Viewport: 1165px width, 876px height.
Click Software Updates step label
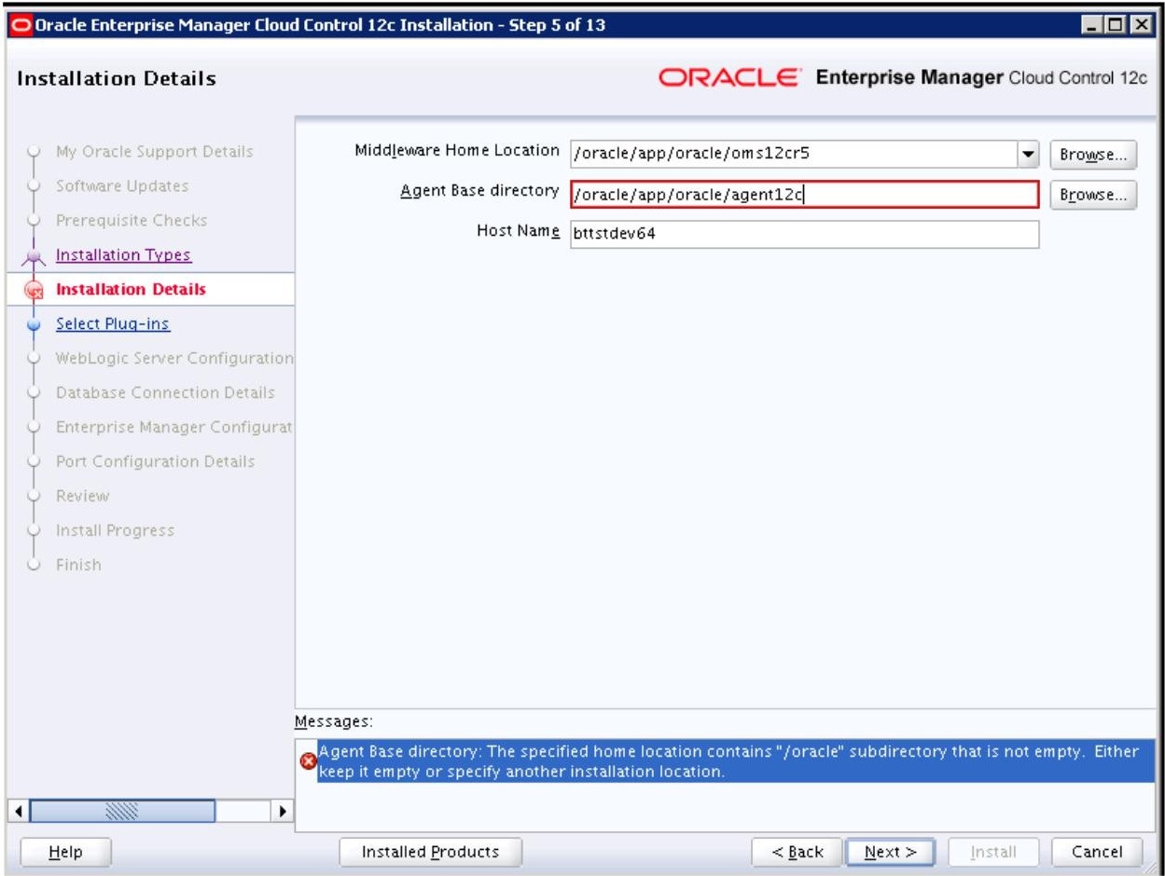click(x=122, y=185)
